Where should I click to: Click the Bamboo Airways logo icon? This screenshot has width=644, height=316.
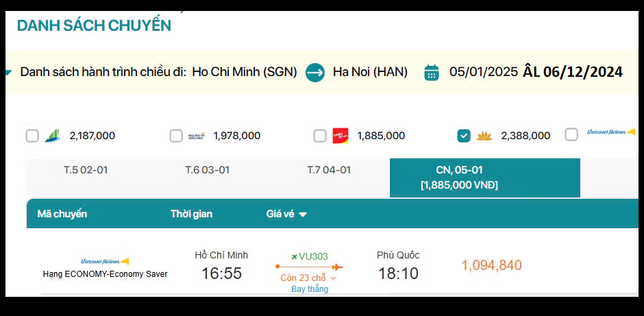[x=53, y=136]
